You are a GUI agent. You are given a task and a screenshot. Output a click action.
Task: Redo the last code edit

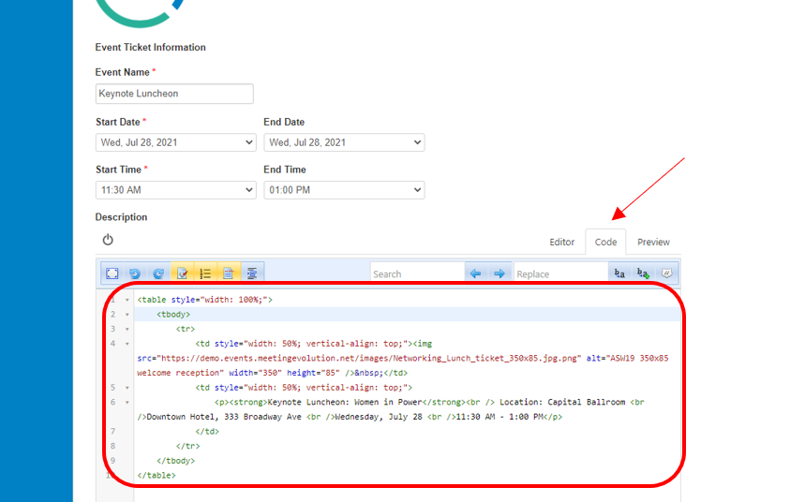click(x=158, y=273)
